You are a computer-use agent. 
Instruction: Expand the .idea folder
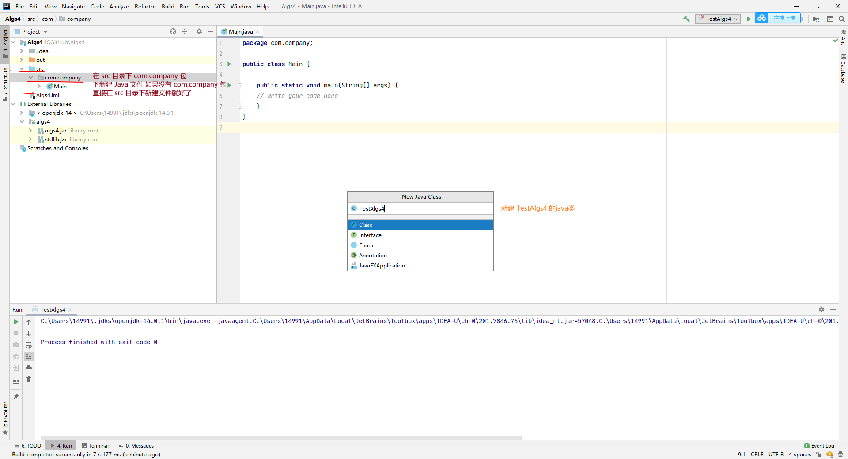click(x=22, y=51)
